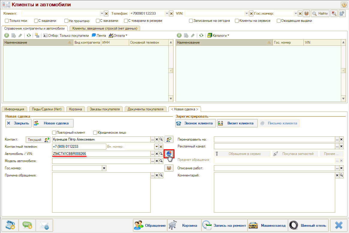Open the SMS icon at the bottom left

point(27,225)
